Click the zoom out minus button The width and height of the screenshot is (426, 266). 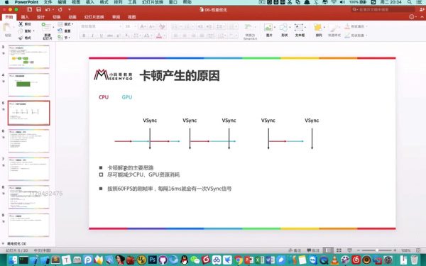click(359, 250)
